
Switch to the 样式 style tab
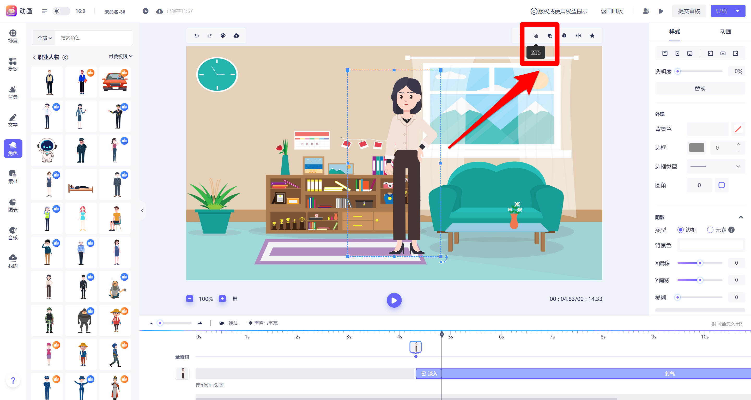point(675,32)
